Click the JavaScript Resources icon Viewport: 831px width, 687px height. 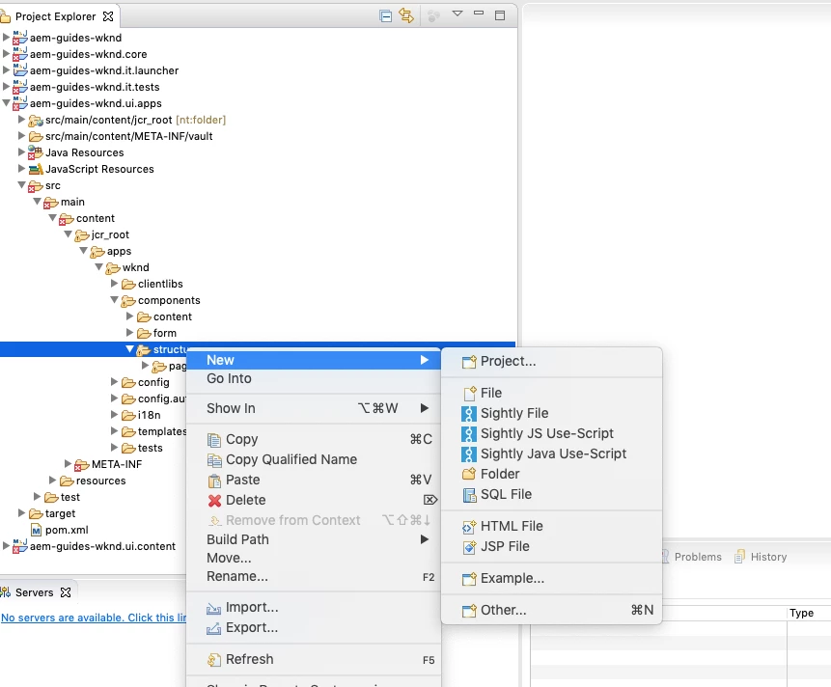36,169
